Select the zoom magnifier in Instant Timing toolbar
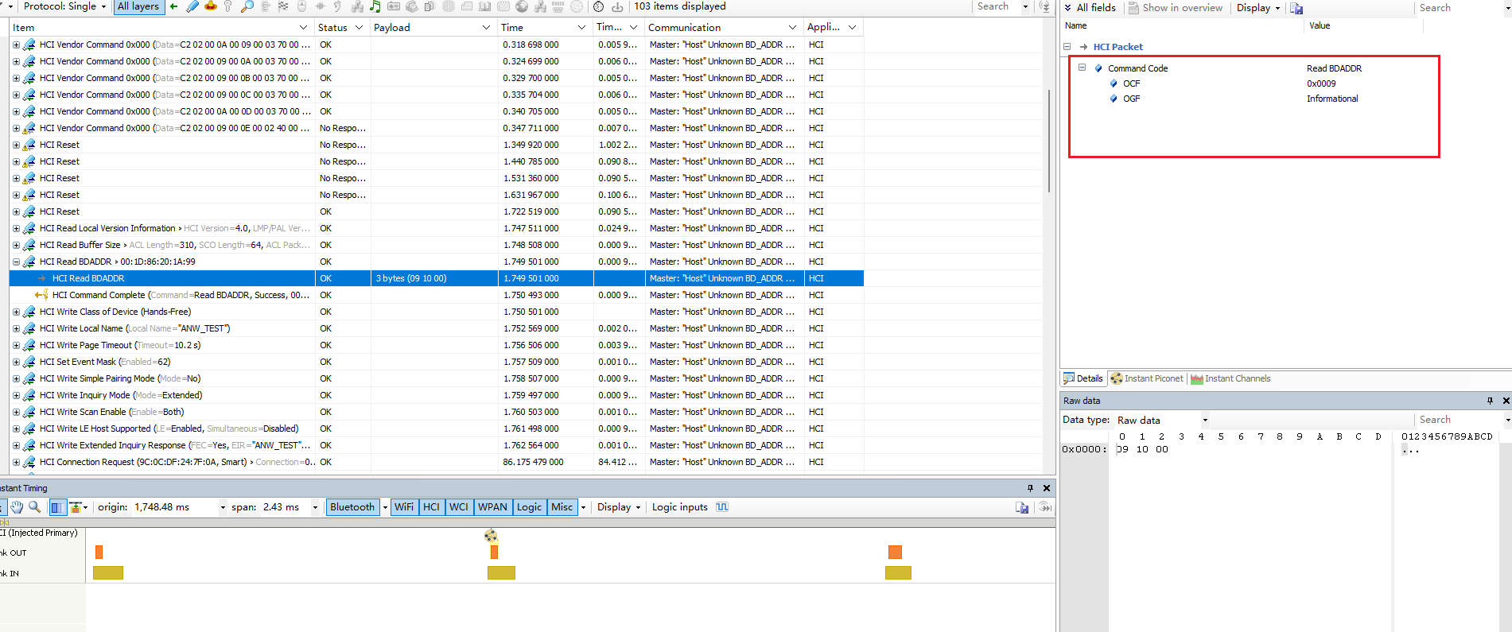 [34, 507]
